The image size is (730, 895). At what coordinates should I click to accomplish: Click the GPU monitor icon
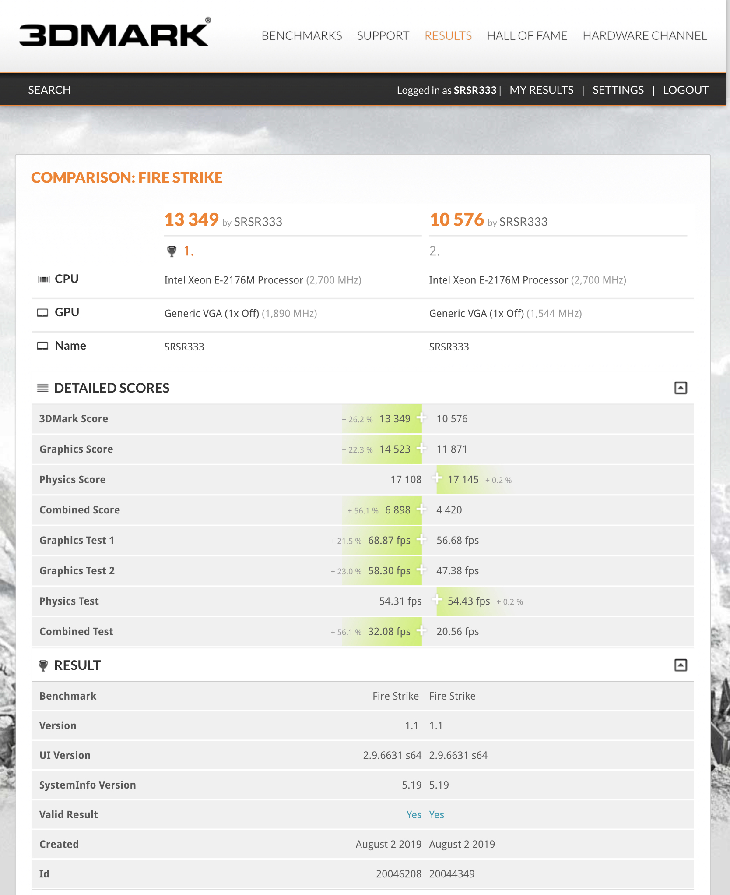coord(42,313)
